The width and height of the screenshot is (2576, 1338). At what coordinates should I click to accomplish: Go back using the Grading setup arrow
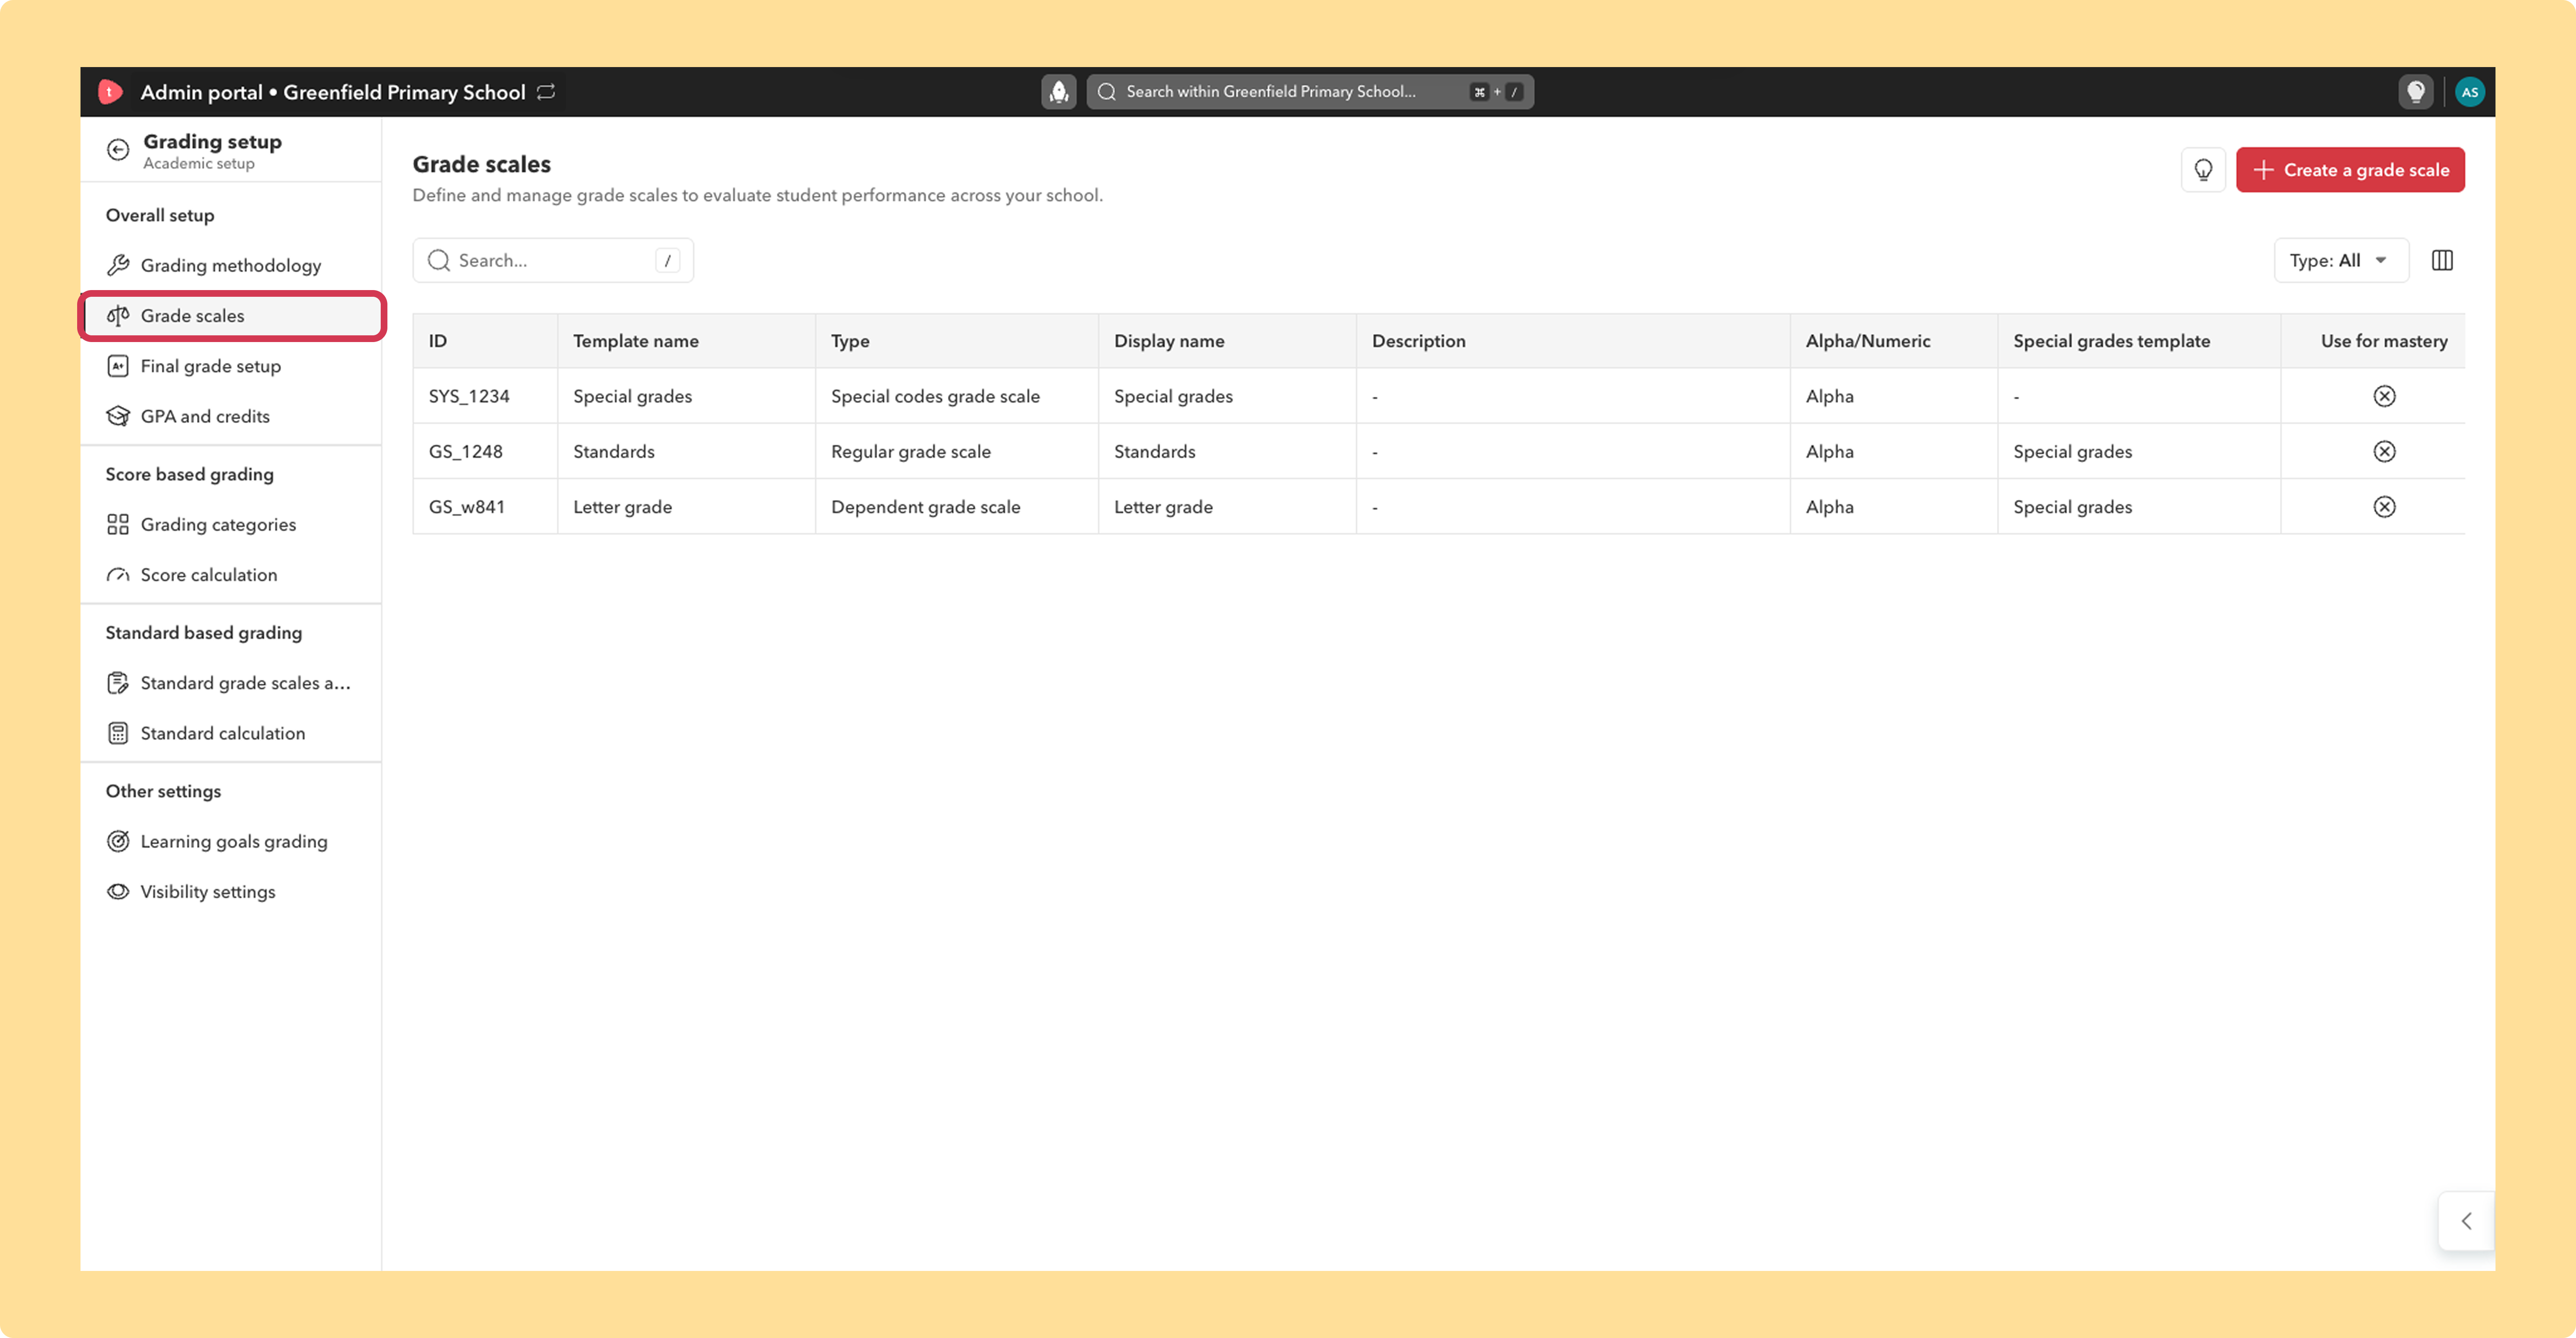tap(118, 150)
